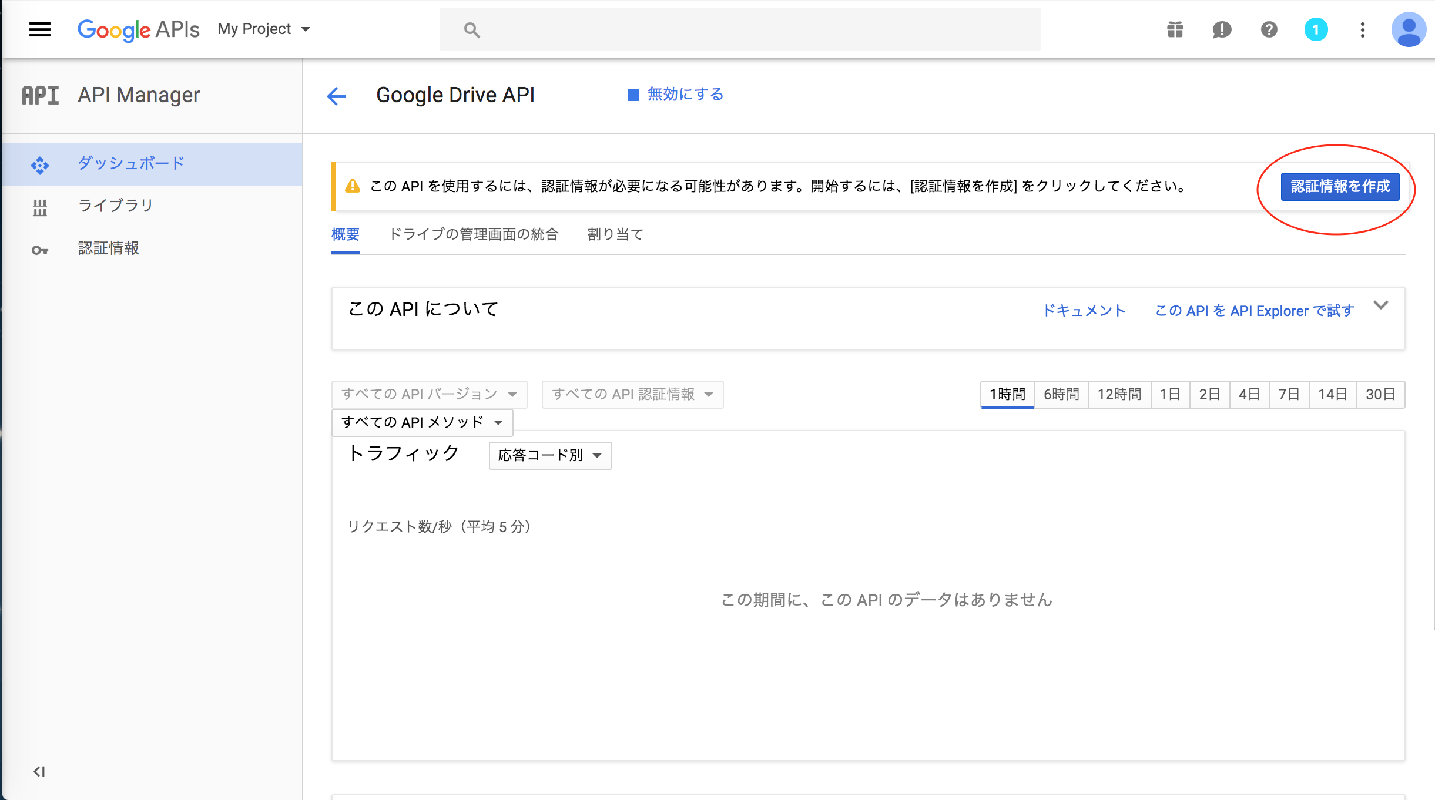Image resolution: width=1435 pixels, height=800 pixels.
Task: Open the three-dot overflow menu
Action: click(x=1363, y=29)
